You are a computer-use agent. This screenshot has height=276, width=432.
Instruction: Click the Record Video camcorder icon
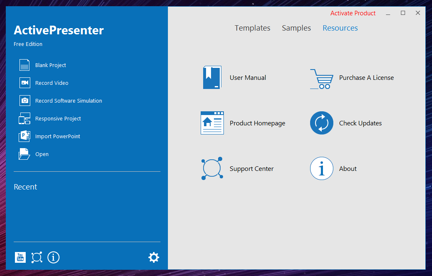[x=24, y=83]
